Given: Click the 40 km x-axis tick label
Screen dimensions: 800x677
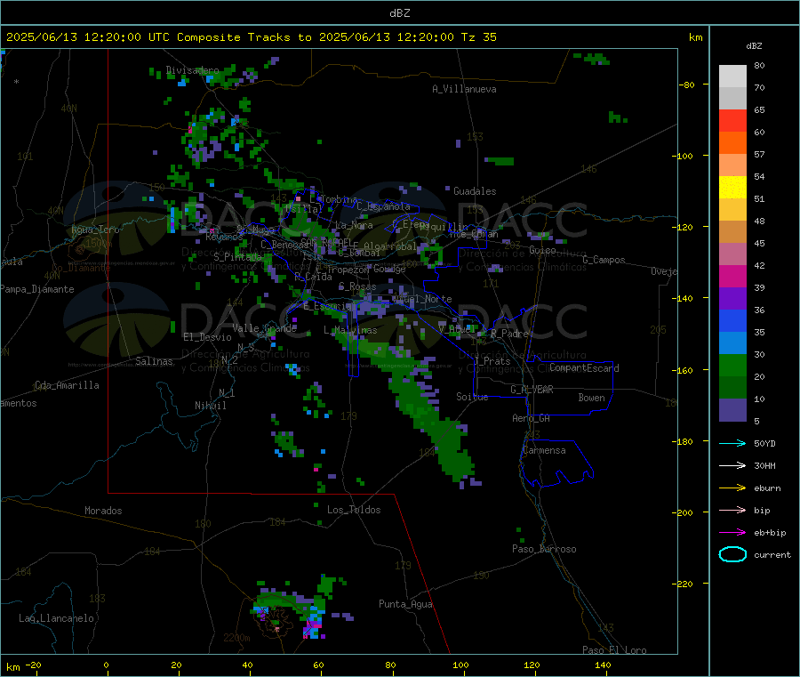Looking at the screenshot, I should (247, 665).
